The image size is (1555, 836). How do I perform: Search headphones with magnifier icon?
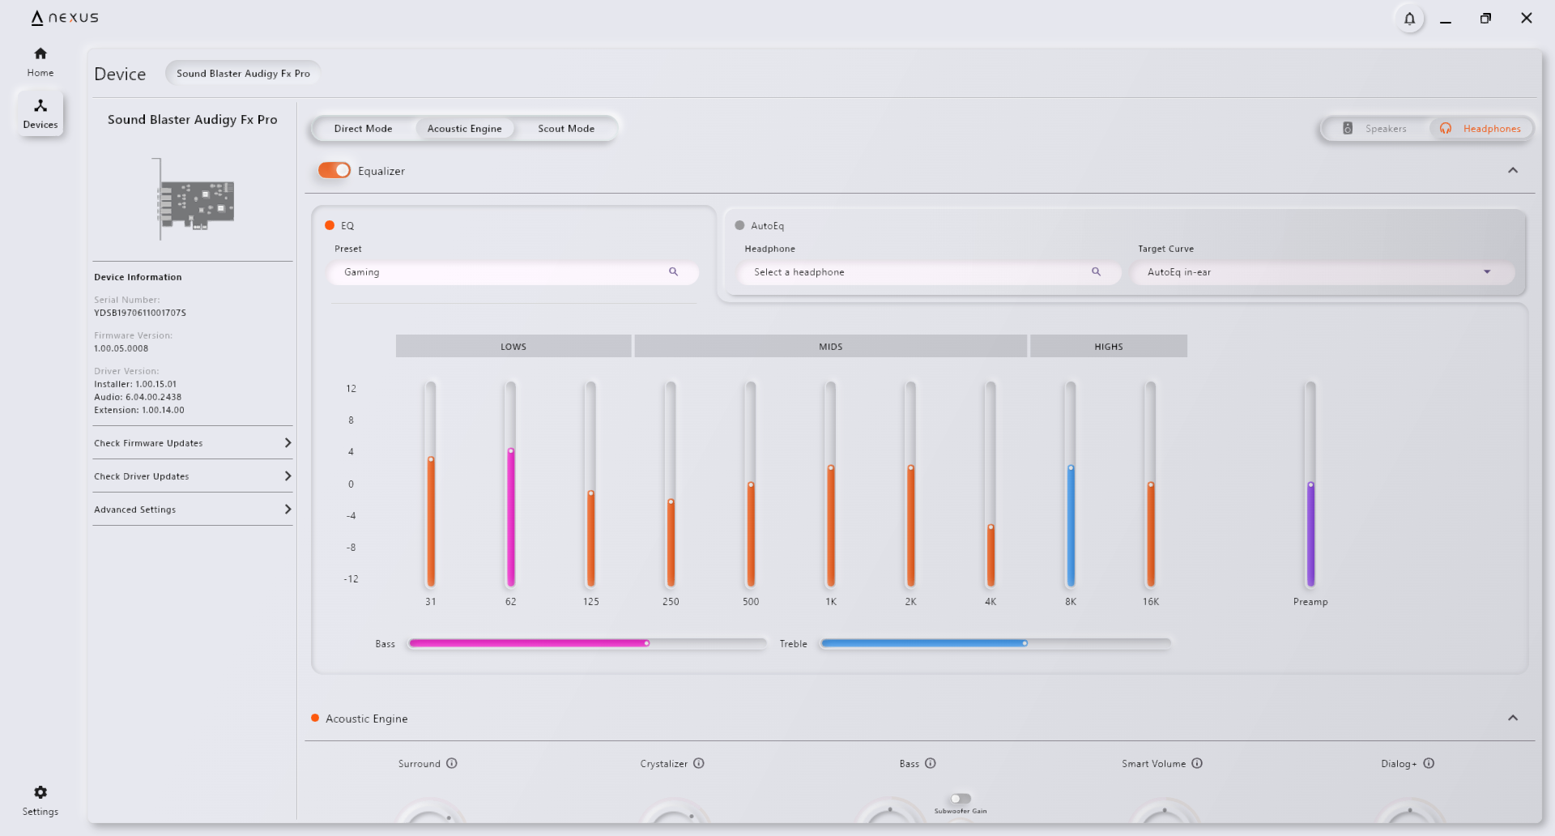(1096, 272)
